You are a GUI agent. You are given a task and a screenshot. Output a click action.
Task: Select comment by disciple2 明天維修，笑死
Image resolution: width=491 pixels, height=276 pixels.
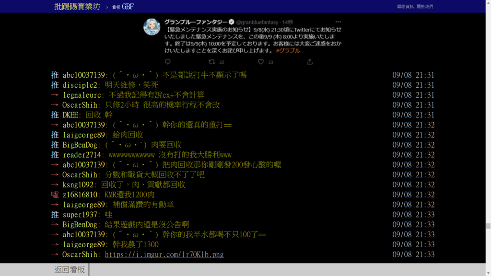(x=132, y=85)
